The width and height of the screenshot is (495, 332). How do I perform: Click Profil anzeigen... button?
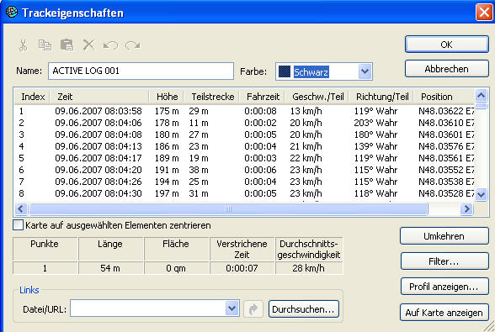click(444, 287)
